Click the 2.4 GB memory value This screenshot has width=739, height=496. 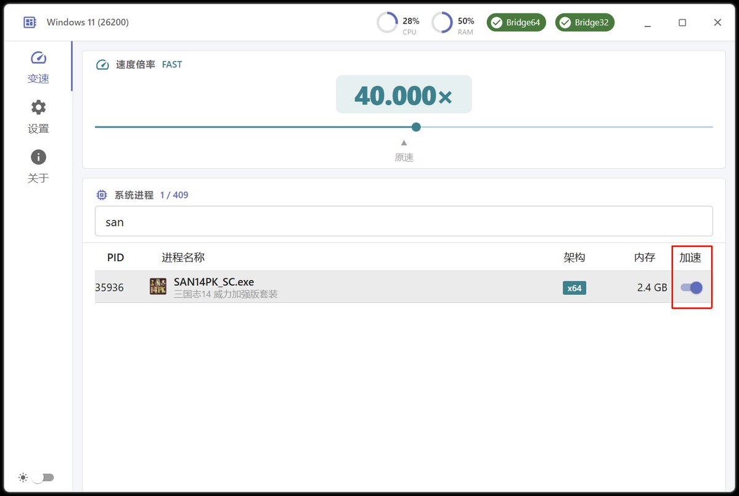652,287
